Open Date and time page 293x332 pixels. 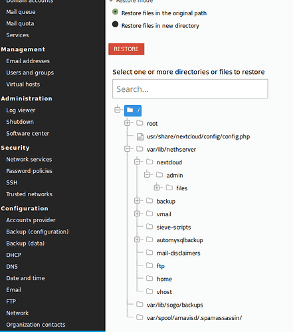tap(25, 278)
